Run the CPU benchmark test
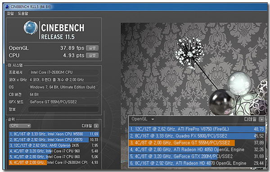The image size is (270, 172). click(x=92, y=55)
